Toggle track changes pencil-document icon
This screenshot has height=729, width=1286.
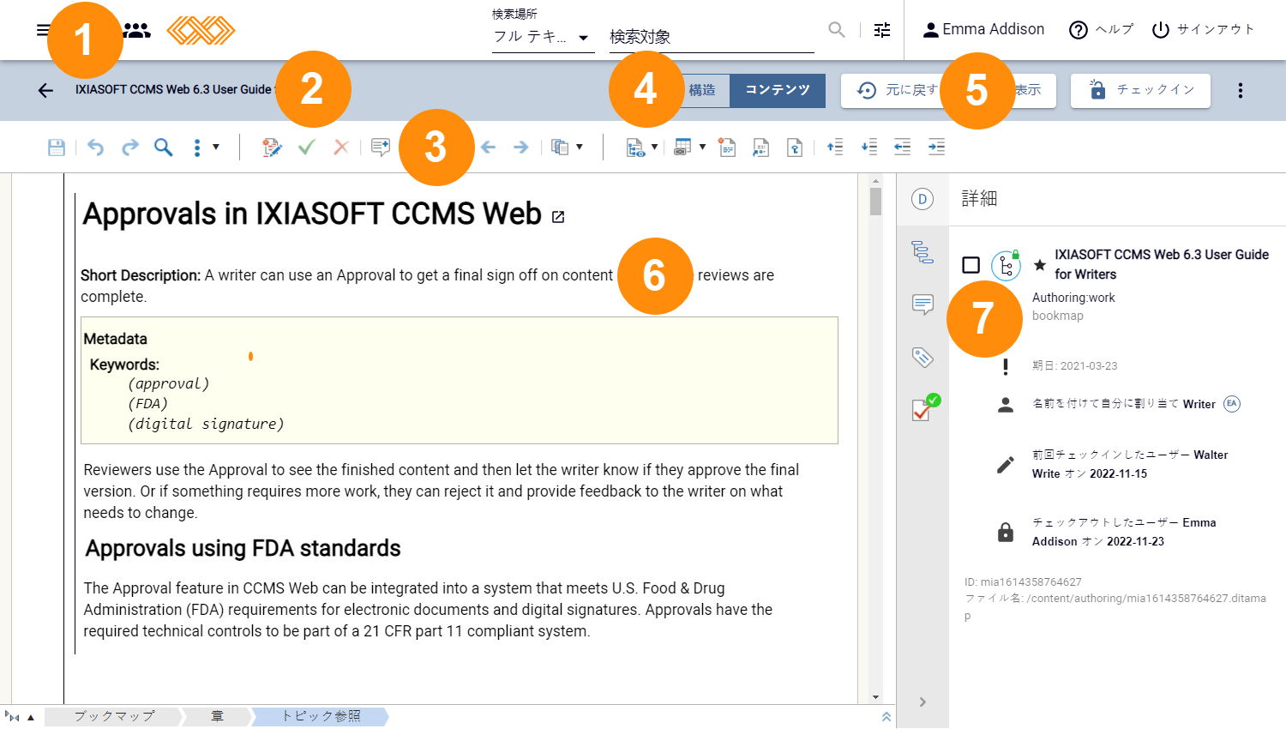pyautogui.click(x=272, y=148)
